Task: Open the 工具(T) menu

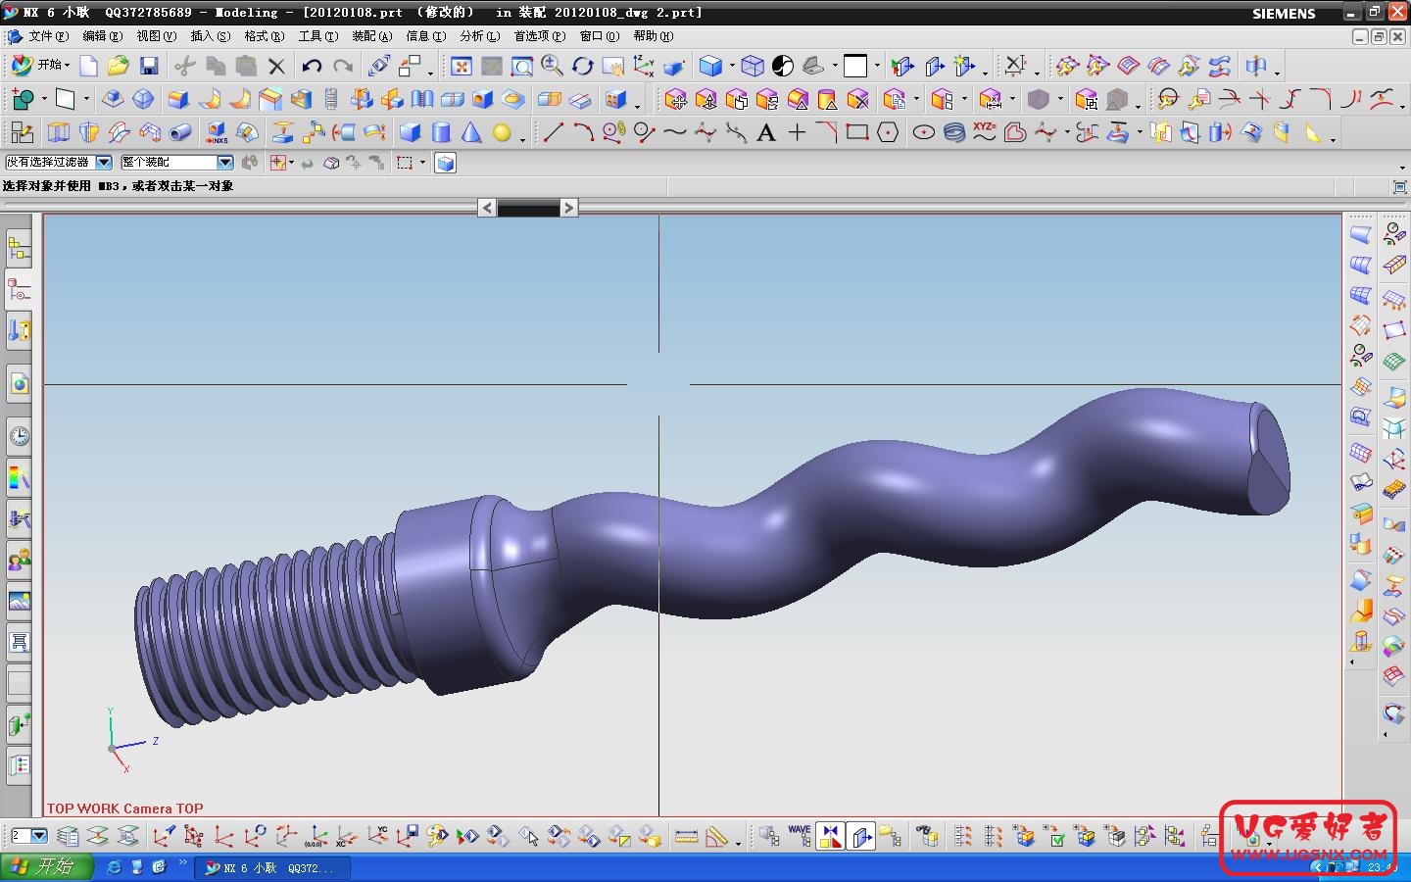Action: coord(317,36)
